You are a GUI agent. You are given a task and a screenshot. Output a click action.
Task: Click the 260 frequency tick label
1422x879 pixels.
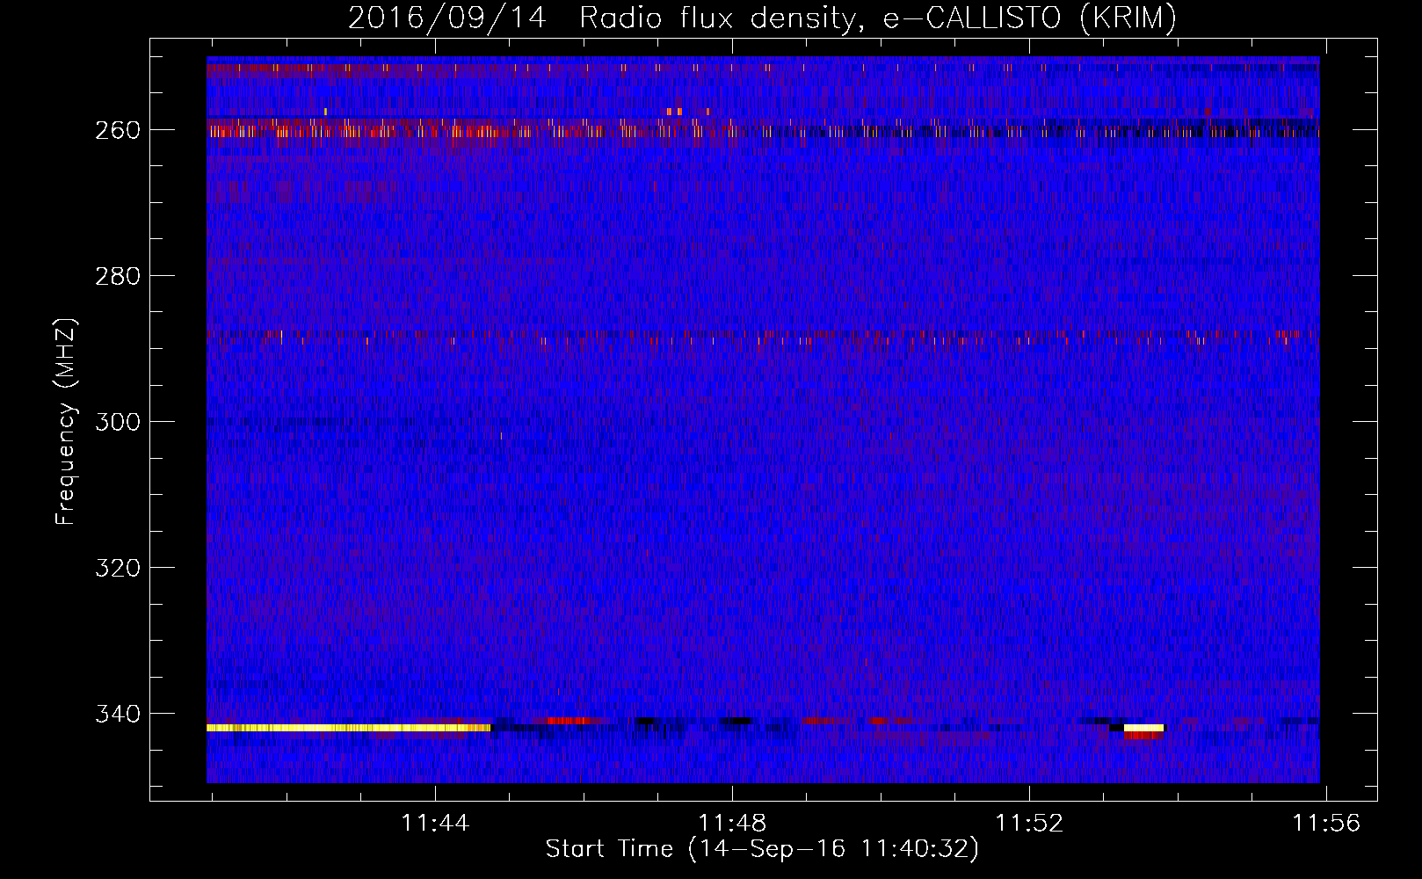pyautogui.click(x=118, y=130)
